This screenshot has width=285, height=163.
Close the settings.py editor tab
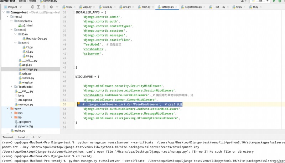176,7
